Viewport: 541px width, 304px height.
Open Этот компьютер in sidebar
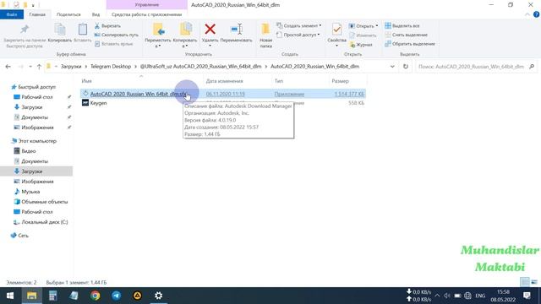(x=37, y=141)
